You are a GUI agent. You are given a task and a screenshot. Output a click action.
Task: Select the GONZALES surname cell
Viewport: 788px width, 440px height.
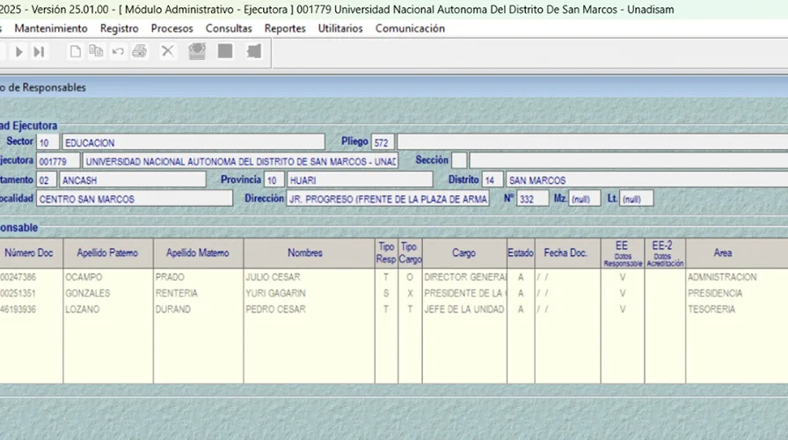108,293
